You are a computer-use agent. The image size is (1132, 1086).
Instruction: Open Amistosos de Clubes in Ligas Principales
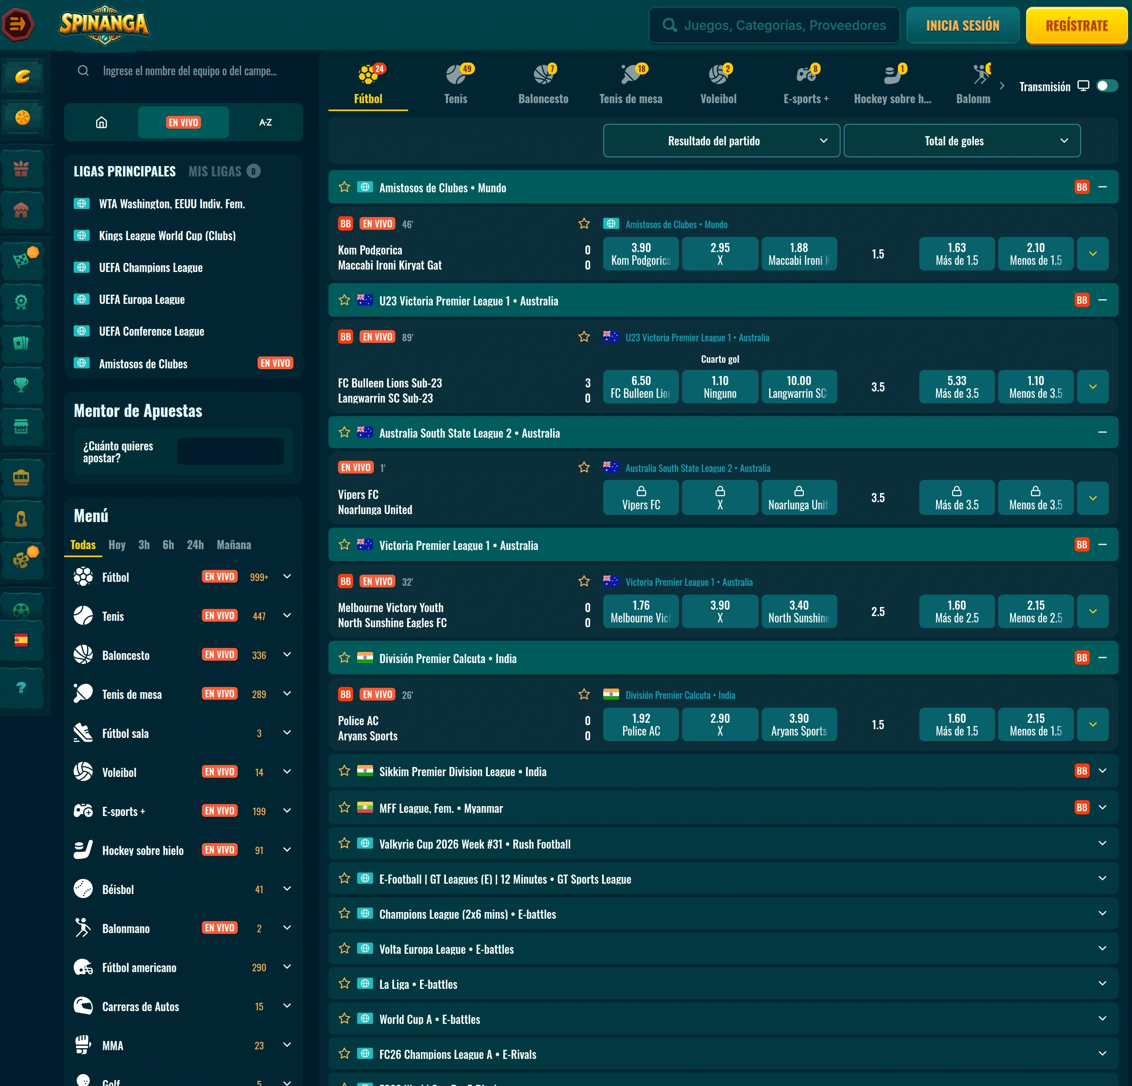tap(143, 364)
